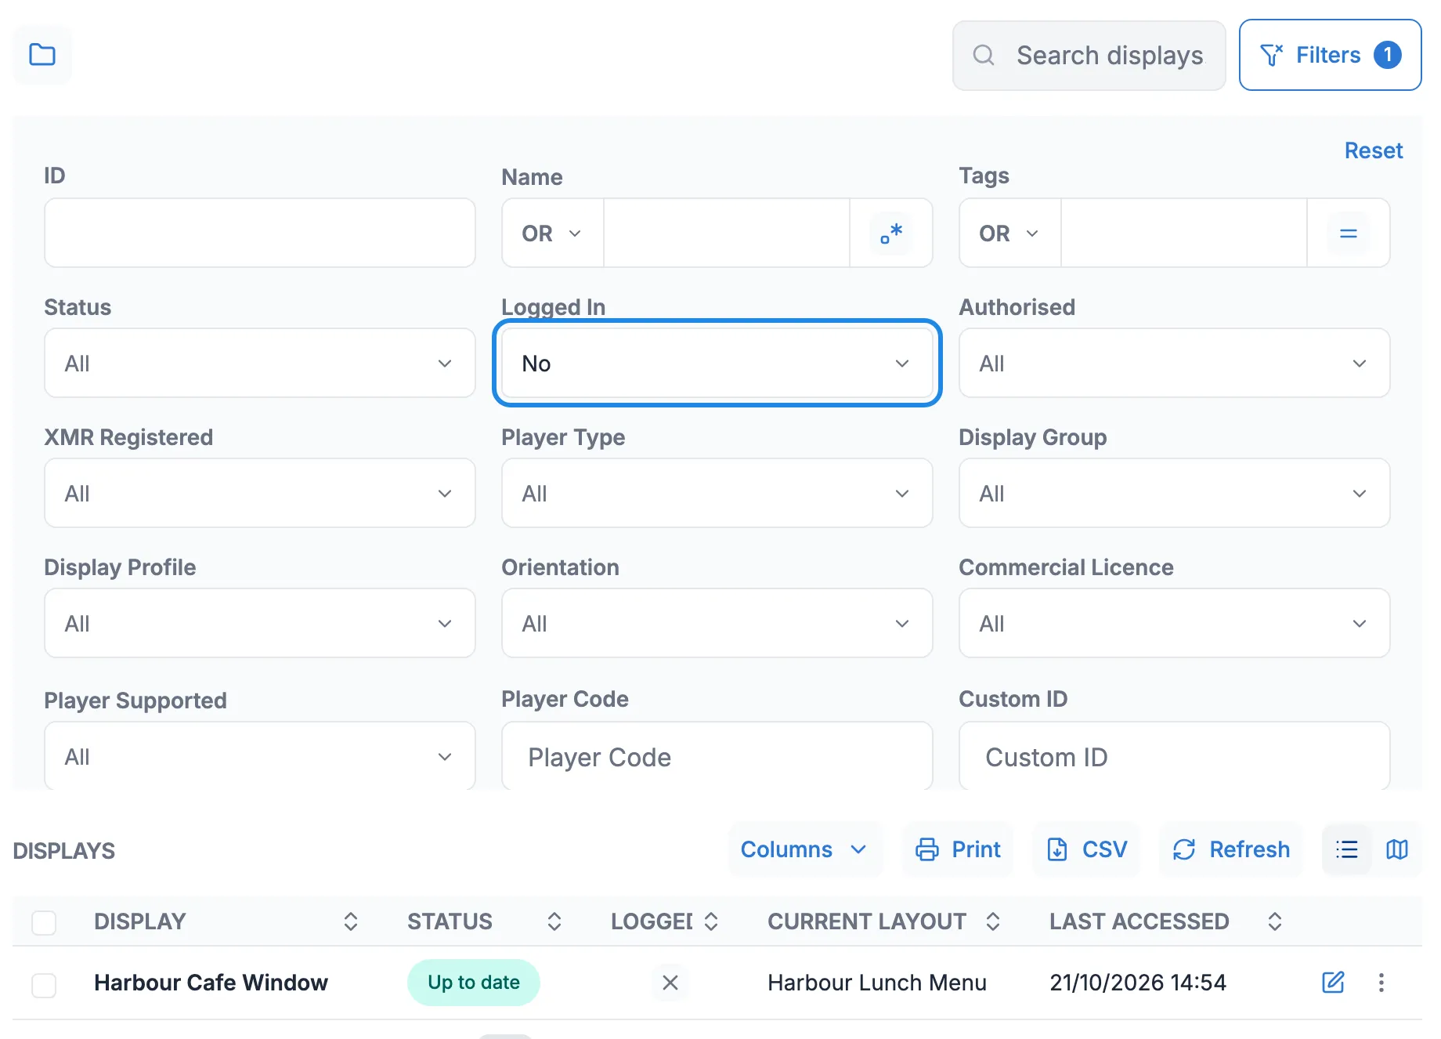Switch to list view of displays
1441x1039 pixels.
[x=1347, y=849]
